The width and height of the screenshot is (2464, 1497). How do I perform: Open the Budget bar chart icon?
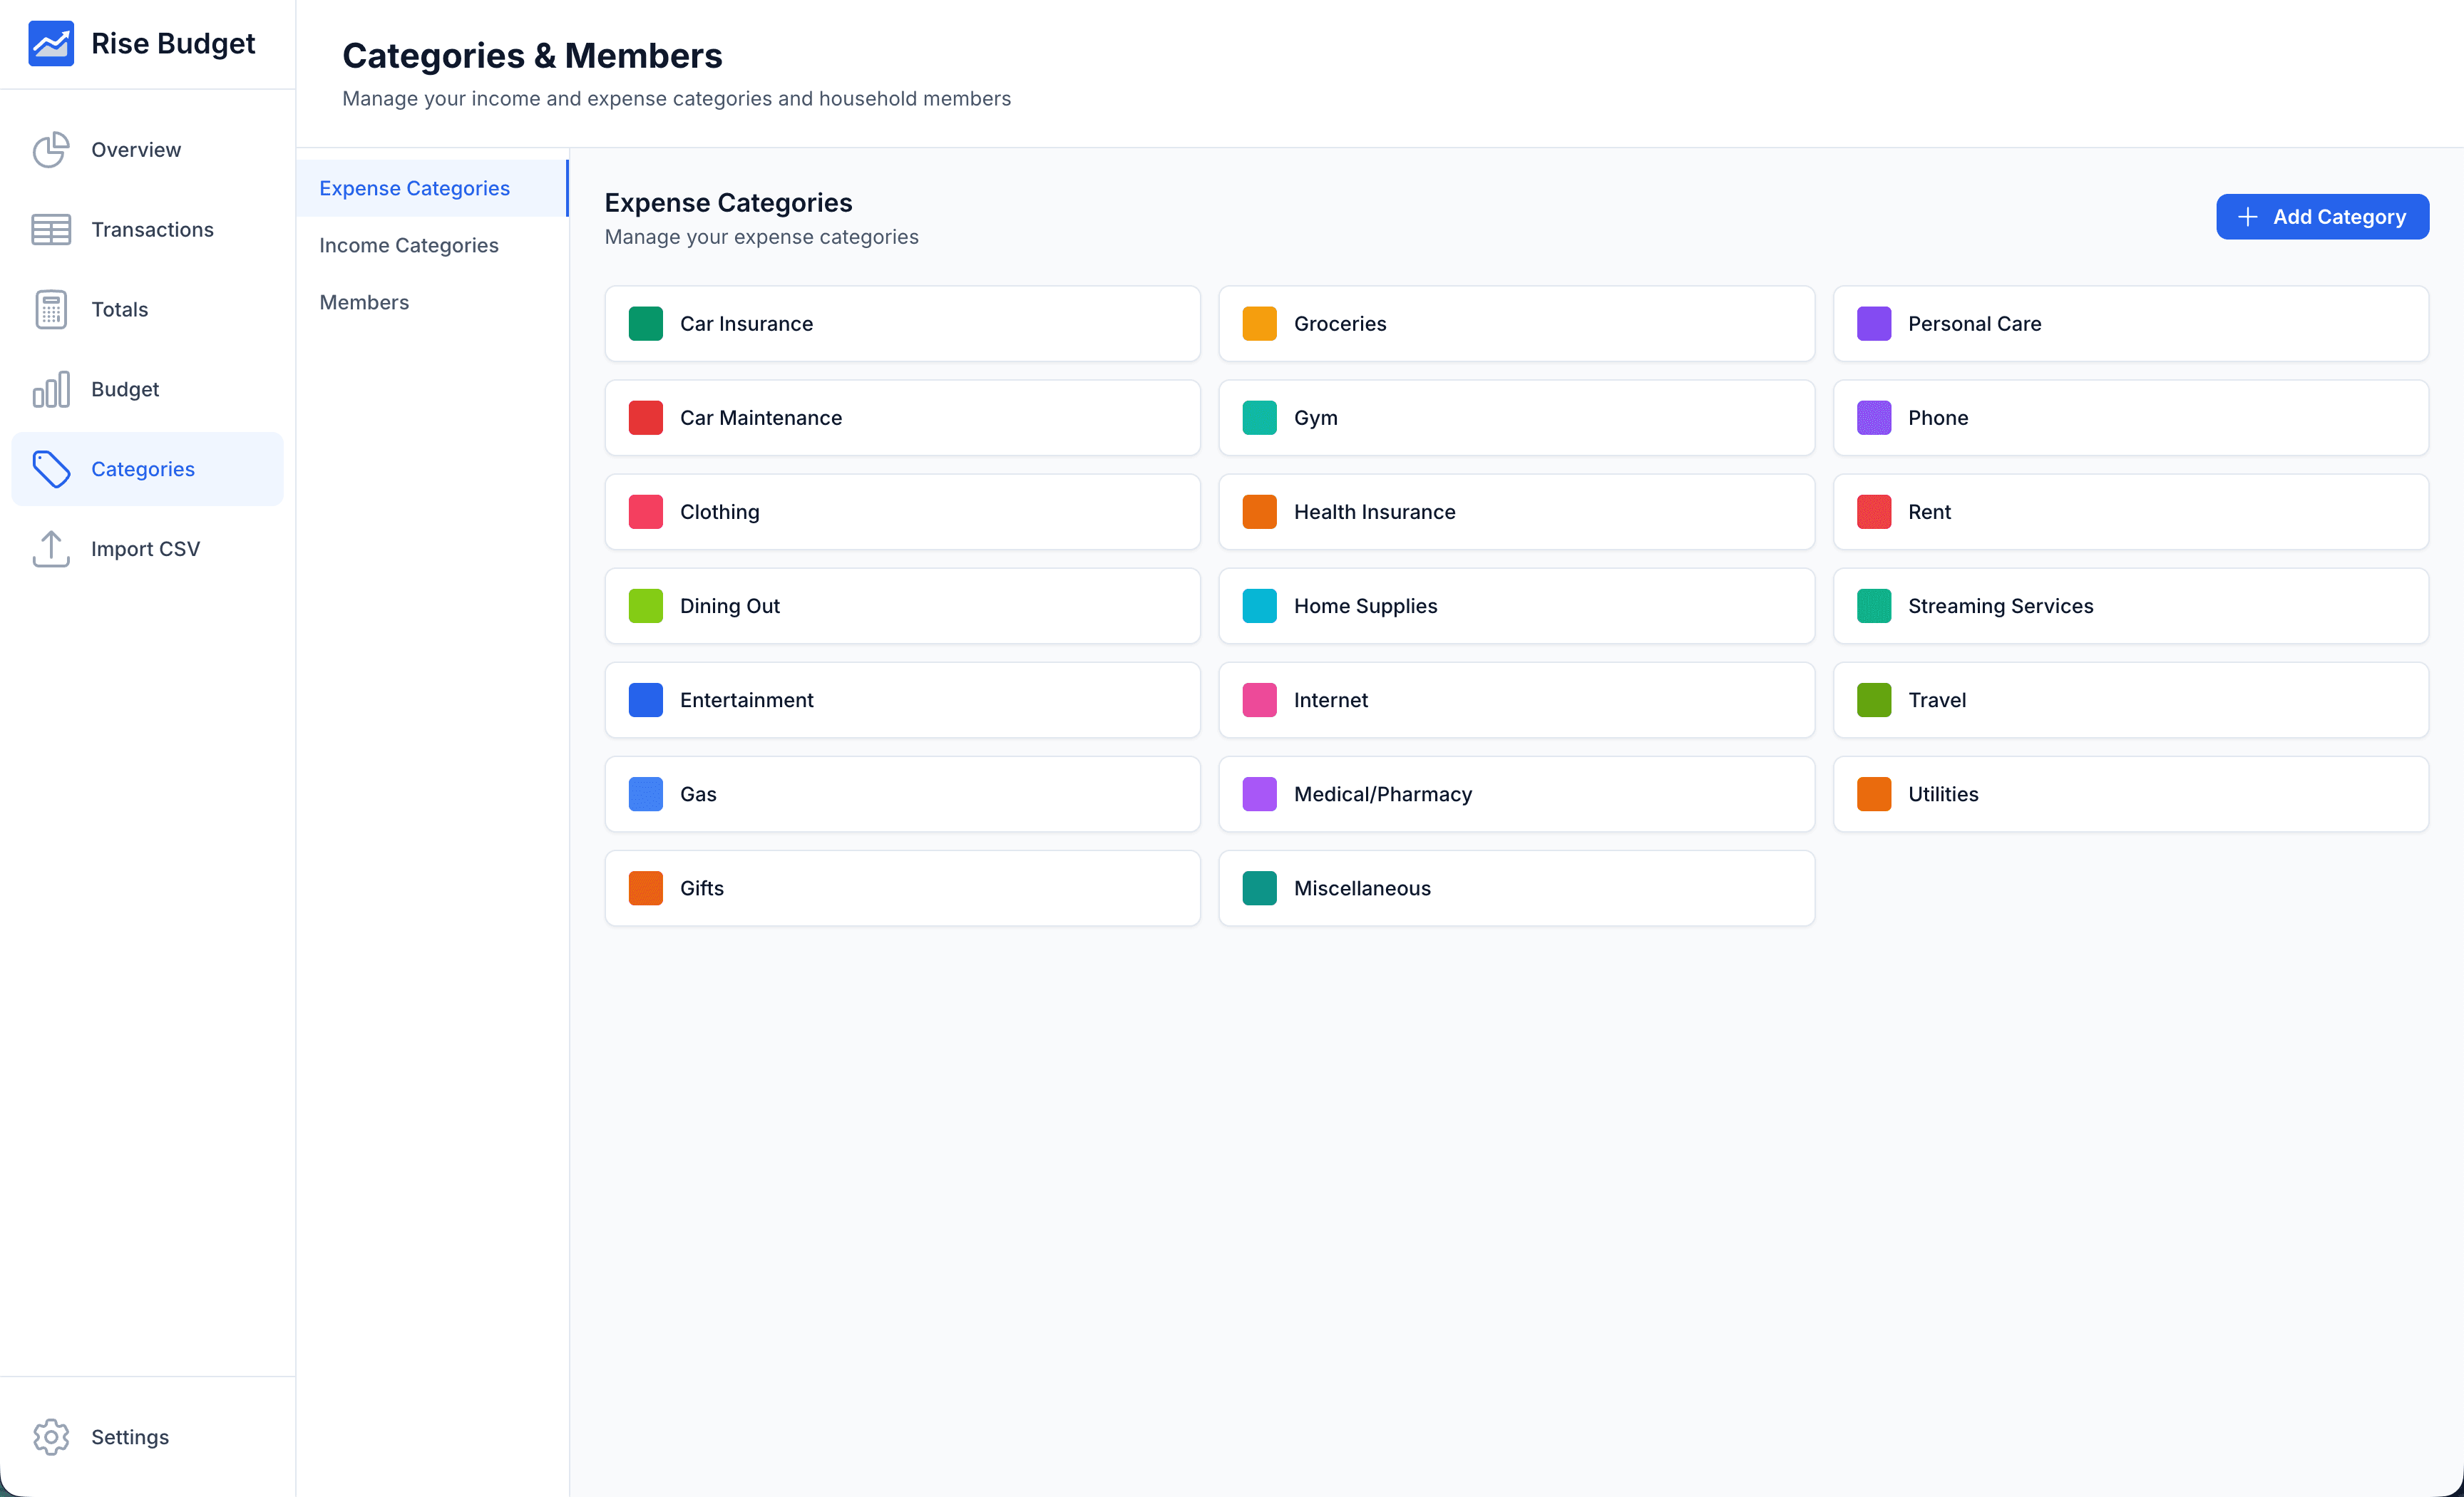(51, 389)
